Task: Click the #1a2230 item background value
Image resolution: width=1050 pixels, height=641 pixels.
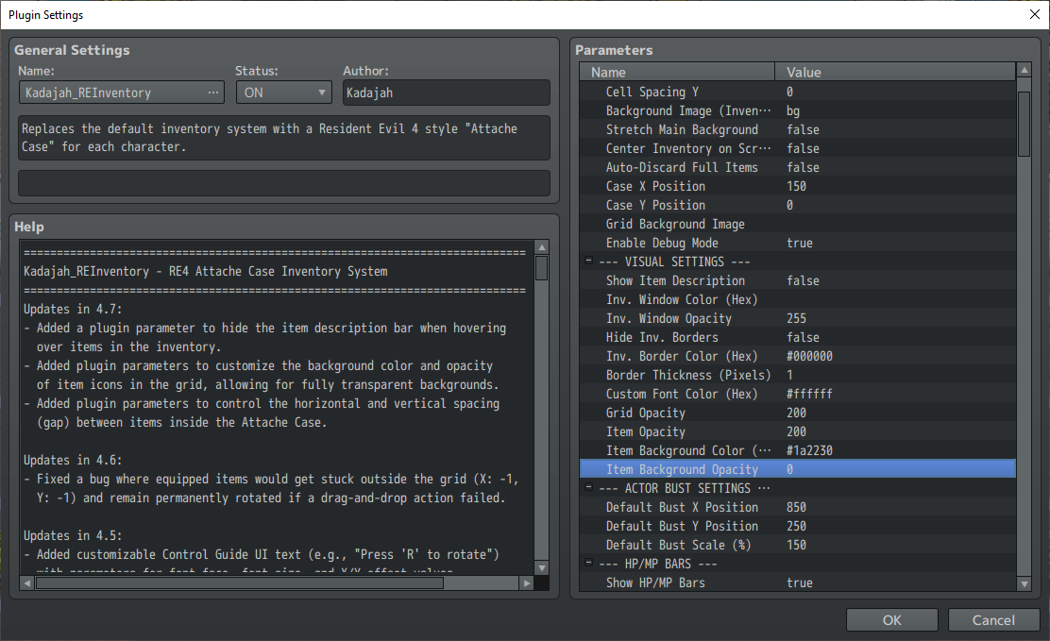Action: [x=809, y=450]
